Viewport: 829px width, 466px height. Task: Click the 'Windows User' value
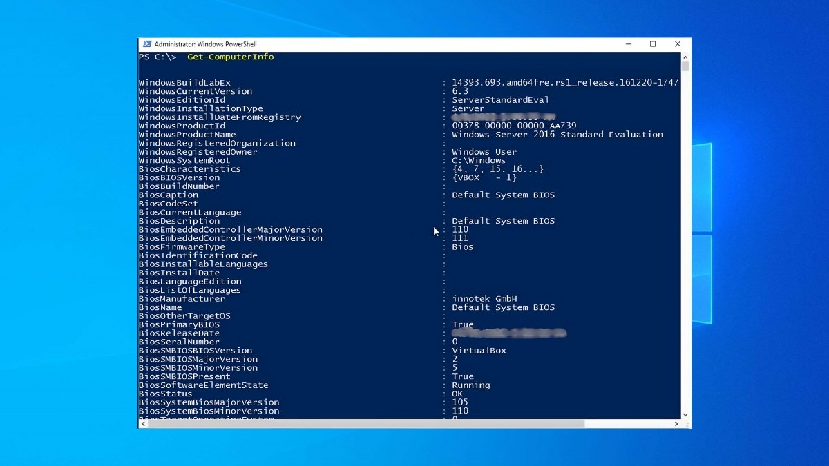[484, 152]
